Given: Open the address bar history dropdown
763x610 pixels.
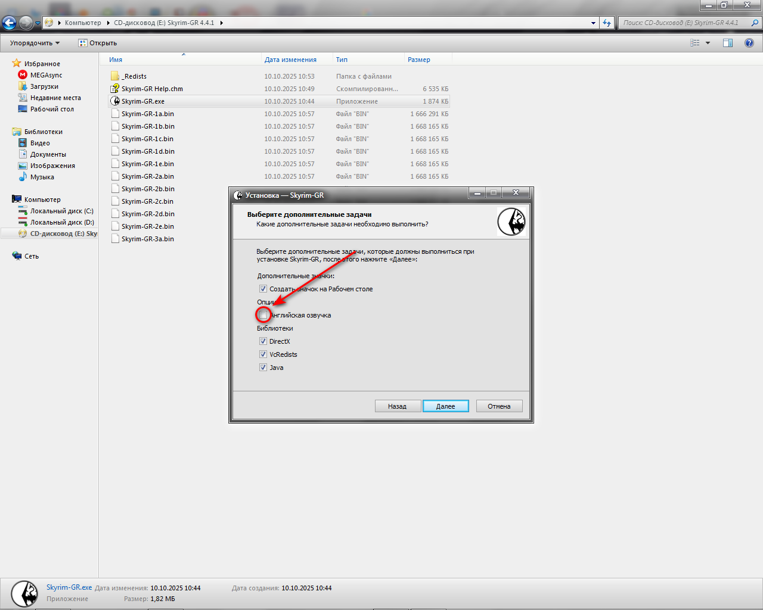Looking at the screenshot, I should (x=593, y=23).
